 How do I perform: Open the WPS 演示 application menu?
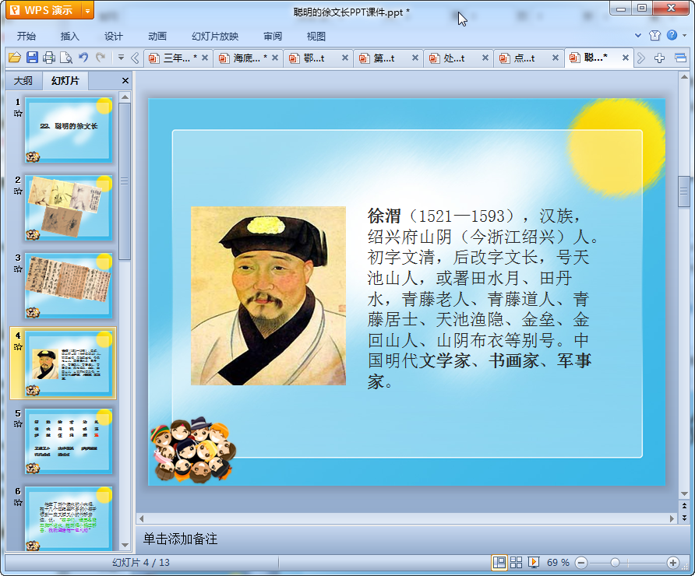44,10
